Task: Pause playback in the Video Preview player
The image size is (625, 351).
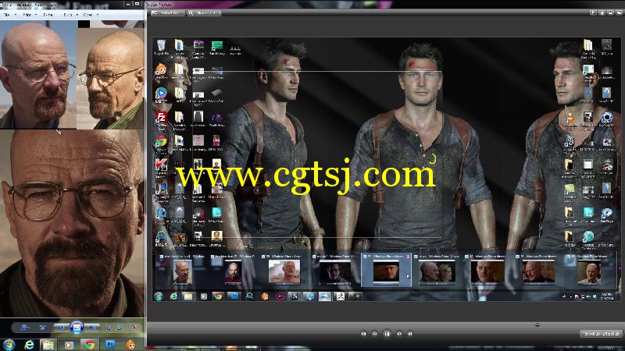Action: [x=387, y=334]
